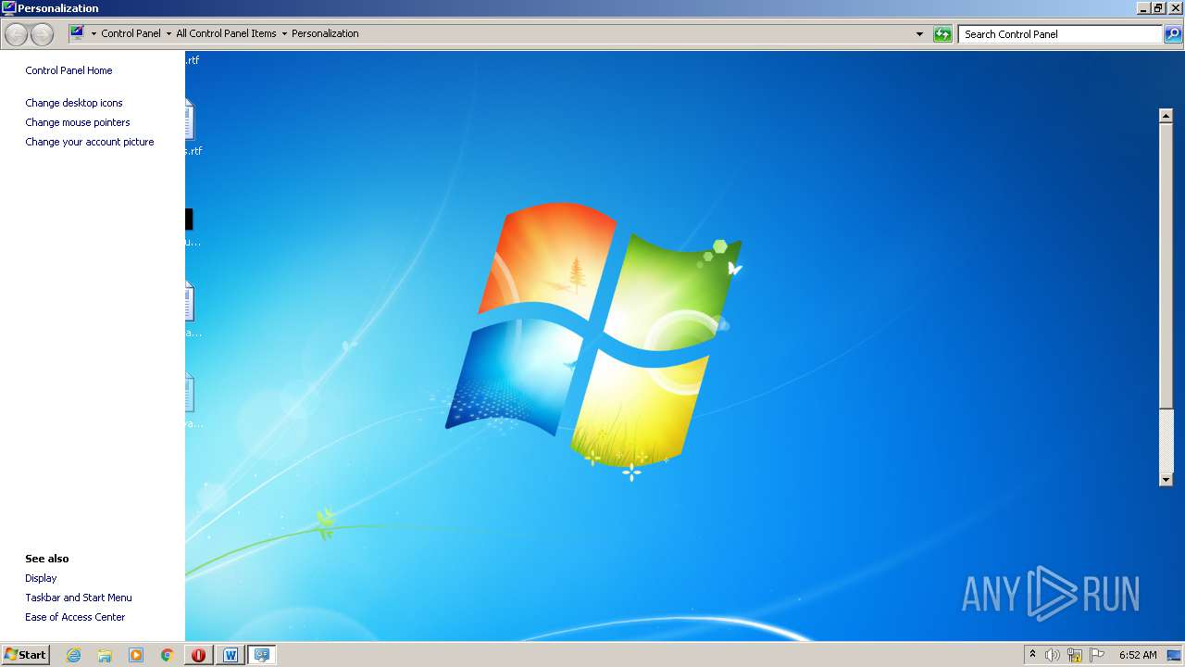Click the show desktop tray icon
Screen dimensions: 1185x667
(x=1174, y=655)
